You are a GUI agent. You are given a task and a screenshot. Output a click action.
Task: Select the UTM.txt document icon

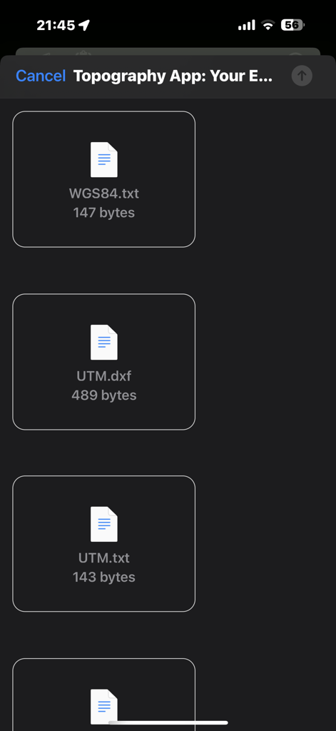click(x=104, y=524)
